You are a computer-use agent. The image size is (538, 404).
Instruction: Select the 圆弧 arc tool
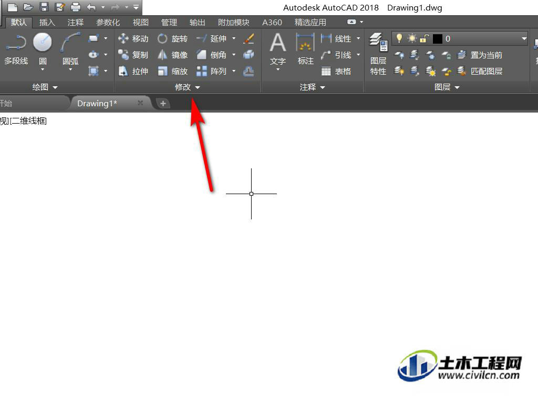(71, 50)
